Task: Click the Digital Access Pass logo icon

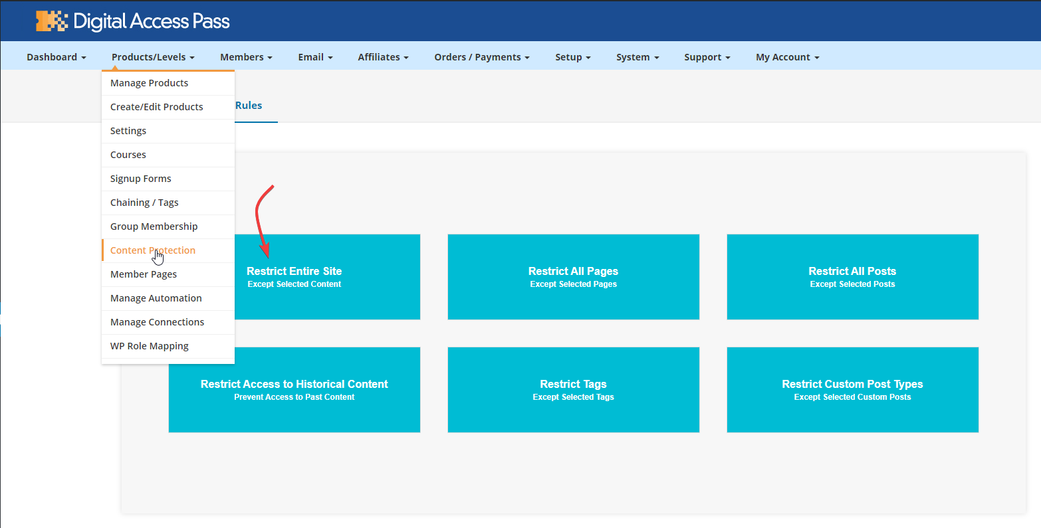Action: (52, 21)
